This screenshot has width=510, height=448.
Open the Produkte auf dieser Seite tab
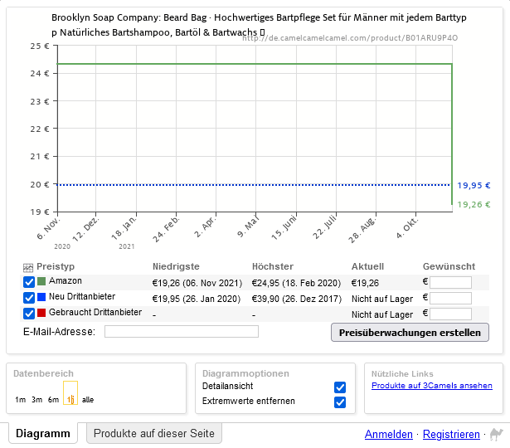pos(154,433)
